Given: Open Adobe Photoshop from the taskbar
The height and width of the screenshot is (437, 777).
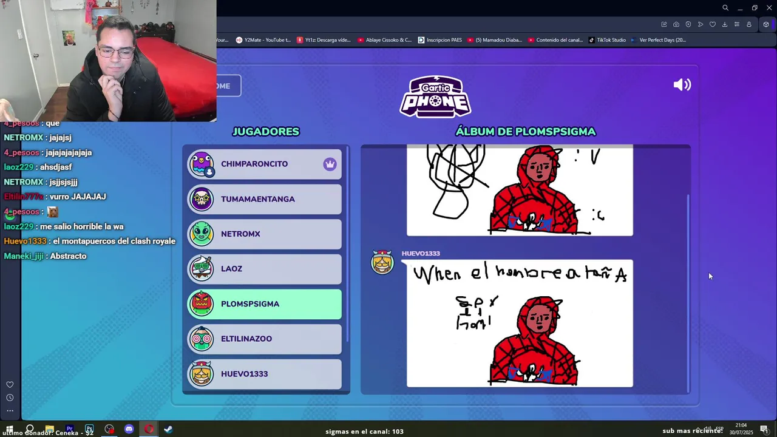Looking at the screenshot, I should click(89, 429).
